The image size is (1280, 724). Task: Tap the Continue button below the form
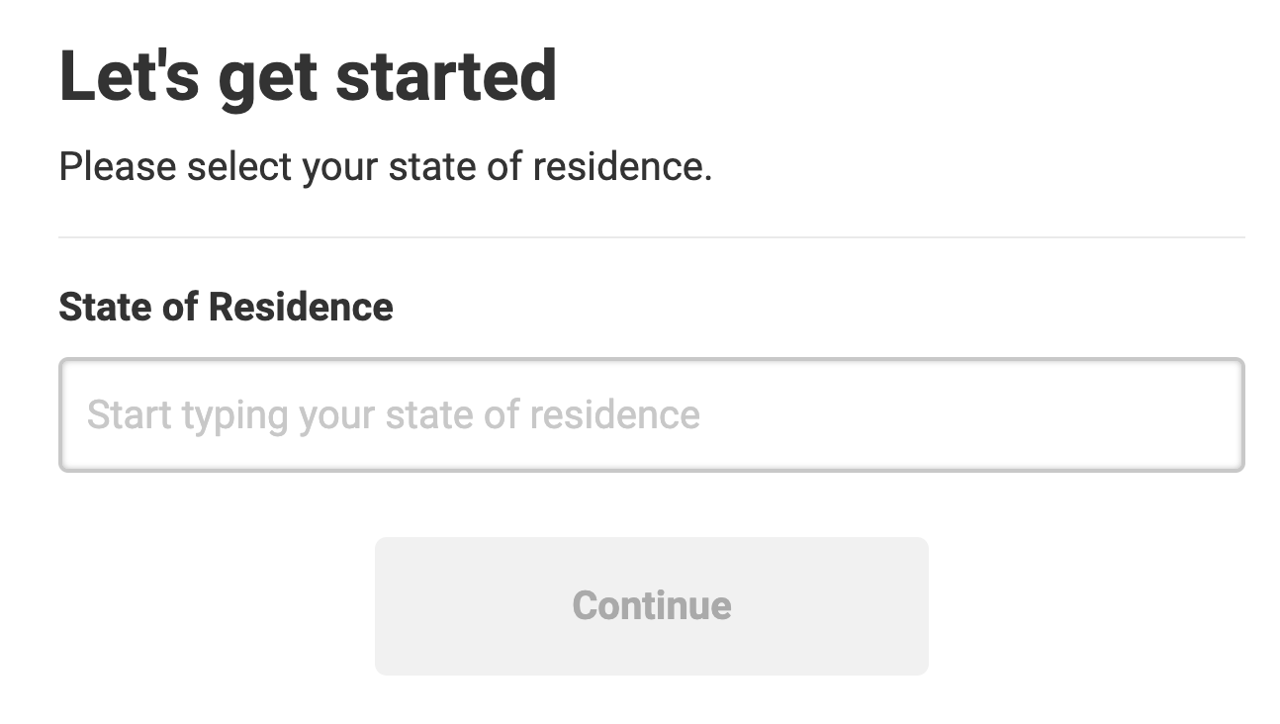[x=652, y=605]
